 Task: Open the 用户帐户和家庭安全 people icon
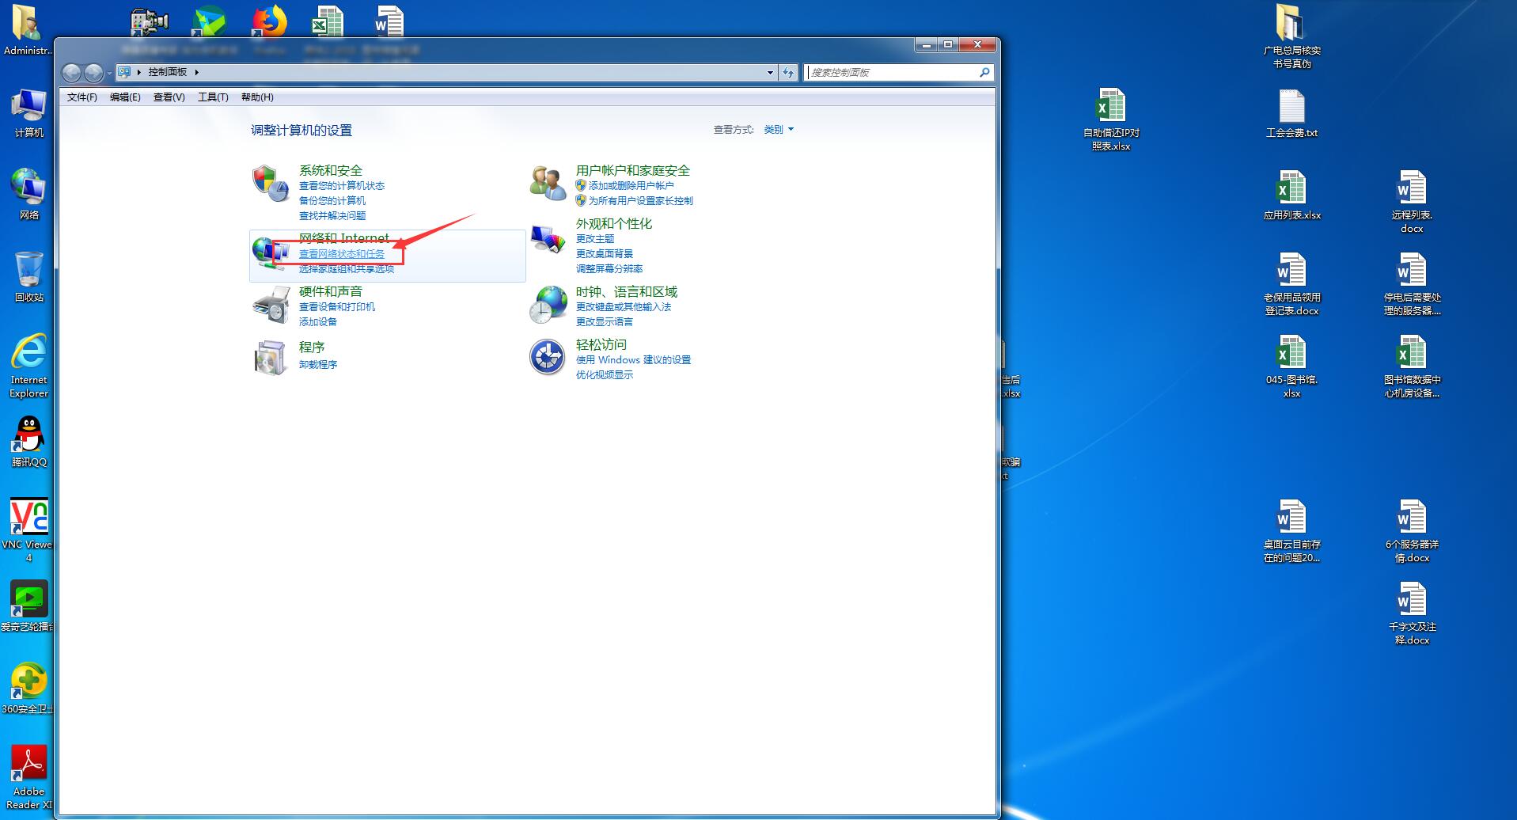tap(548, 184)
